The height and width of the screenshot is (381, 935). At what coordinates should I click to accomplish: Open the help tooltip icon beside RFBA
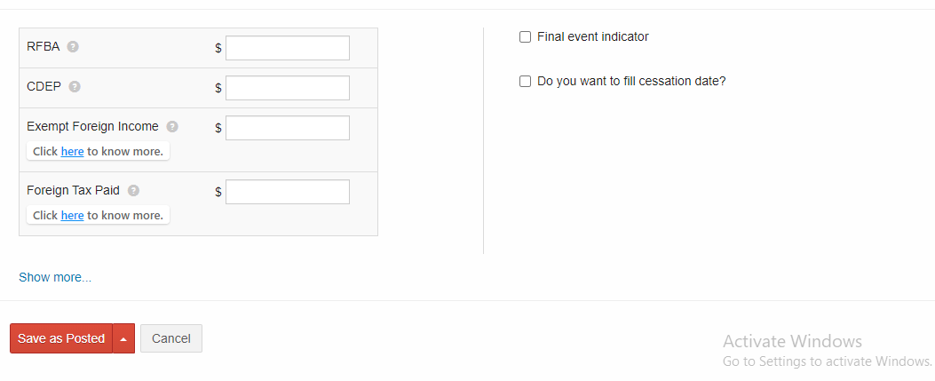73,46
